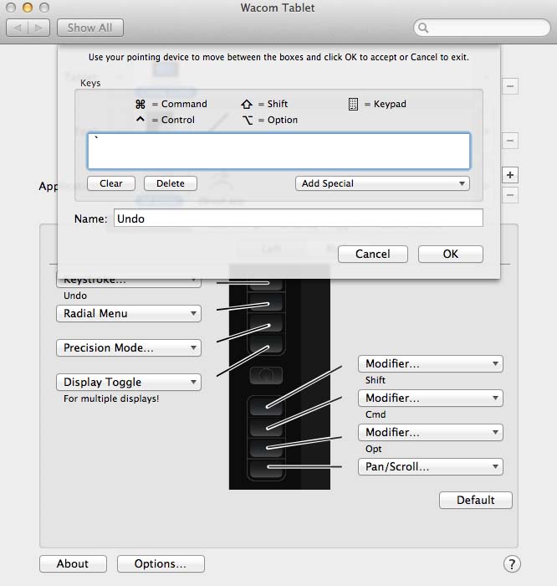Reset settings with Default button
This screenshot has height=586, width=557.
[x=476, y=500]
